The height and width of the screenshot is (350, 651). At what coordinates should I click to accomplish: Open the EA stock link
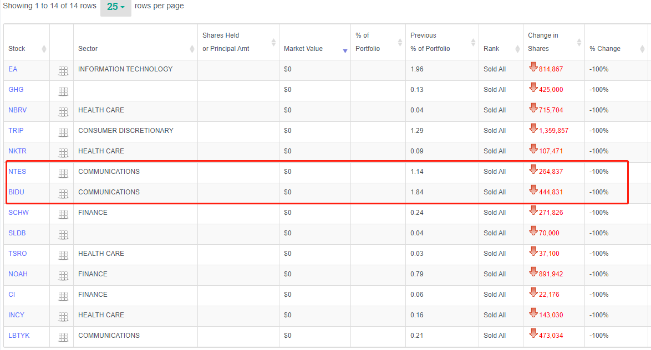13,69
